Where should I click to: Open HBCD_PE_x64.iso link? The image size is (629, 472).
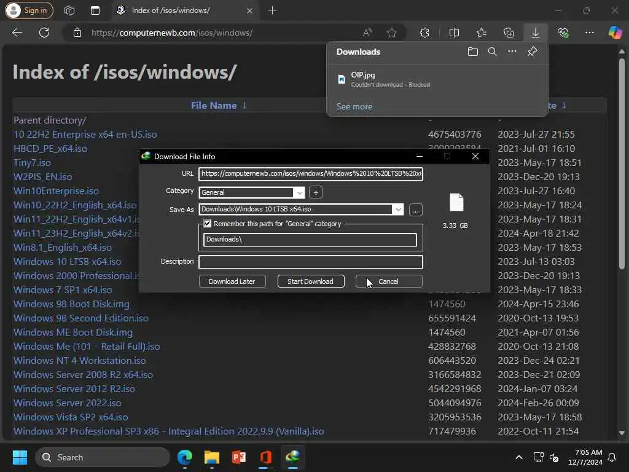[50, 149]
